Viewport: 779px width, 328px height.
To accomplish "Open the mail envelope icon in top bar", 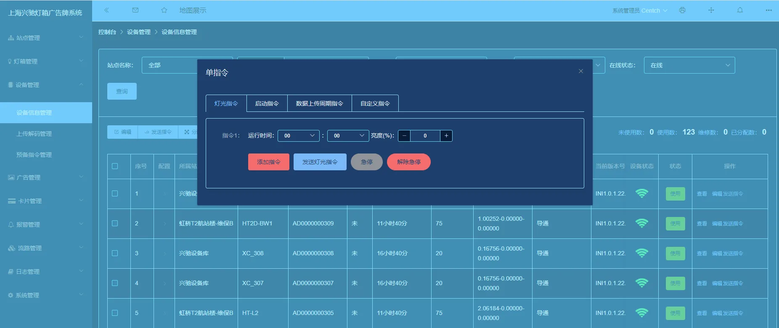I will 135,10.
